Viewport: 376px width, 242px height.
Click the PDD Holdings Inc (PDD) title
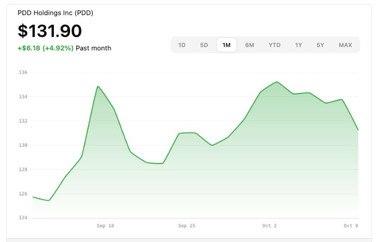click(x=56, y=13)
